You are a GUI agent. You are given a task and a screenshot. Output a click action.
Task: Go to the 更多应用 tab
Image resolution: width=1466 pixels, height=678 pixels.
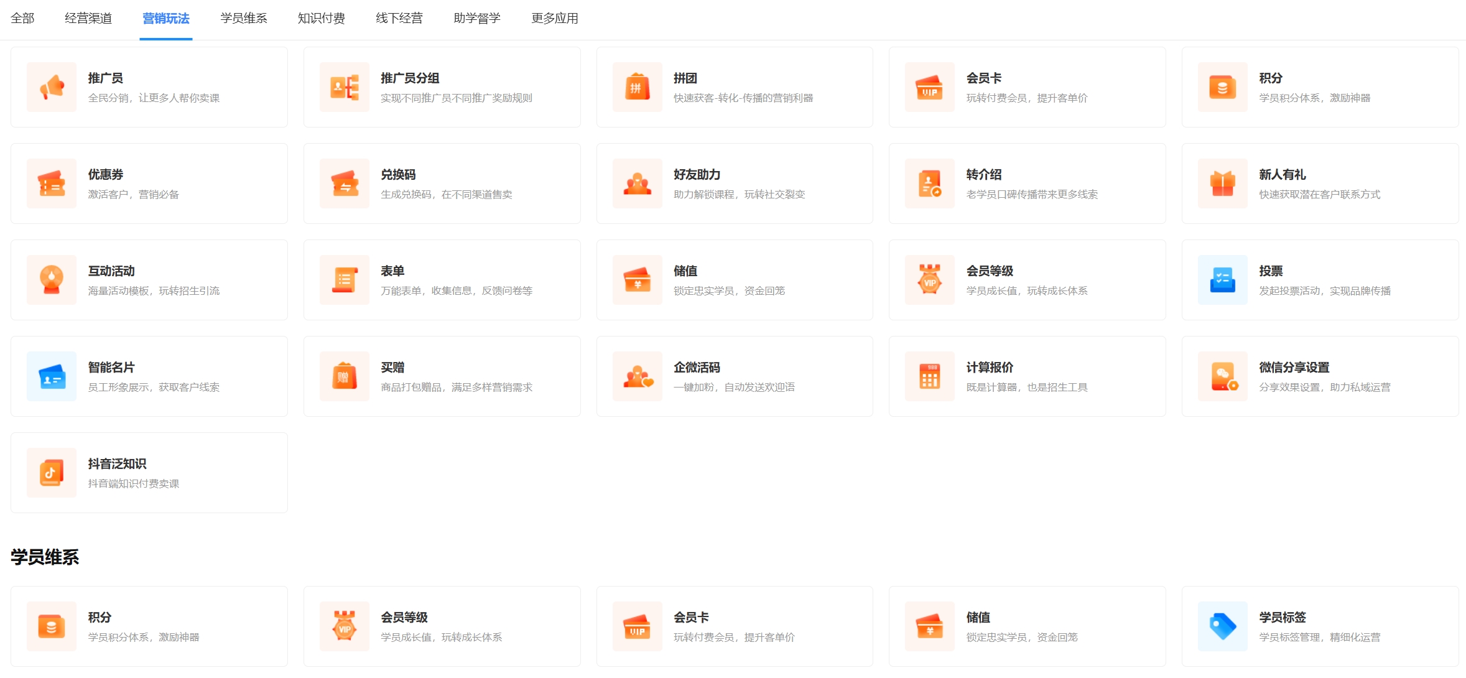554,19
